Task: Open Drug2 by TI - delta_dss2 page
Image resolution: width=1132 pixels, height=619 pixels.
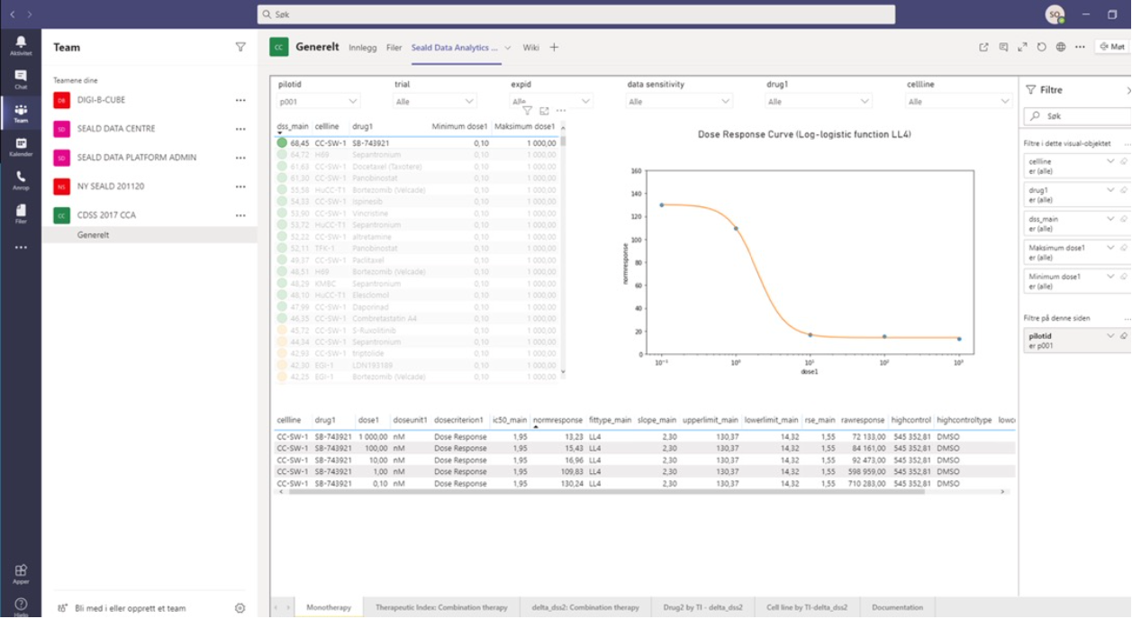Action: pyautogui.click(x=703, y=607)
